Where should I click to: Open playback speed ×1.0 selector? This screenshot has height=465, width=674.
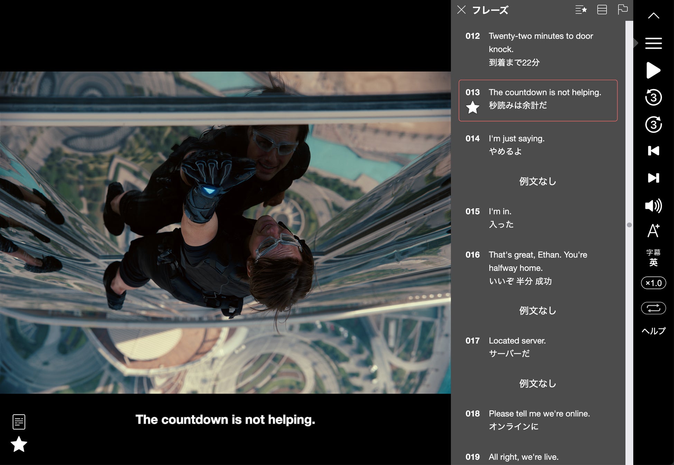[653, 283]
